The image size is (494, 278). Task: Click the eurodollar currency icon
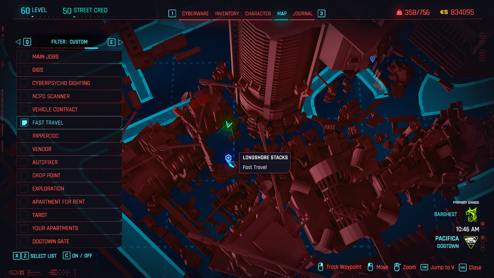(444, 12)
